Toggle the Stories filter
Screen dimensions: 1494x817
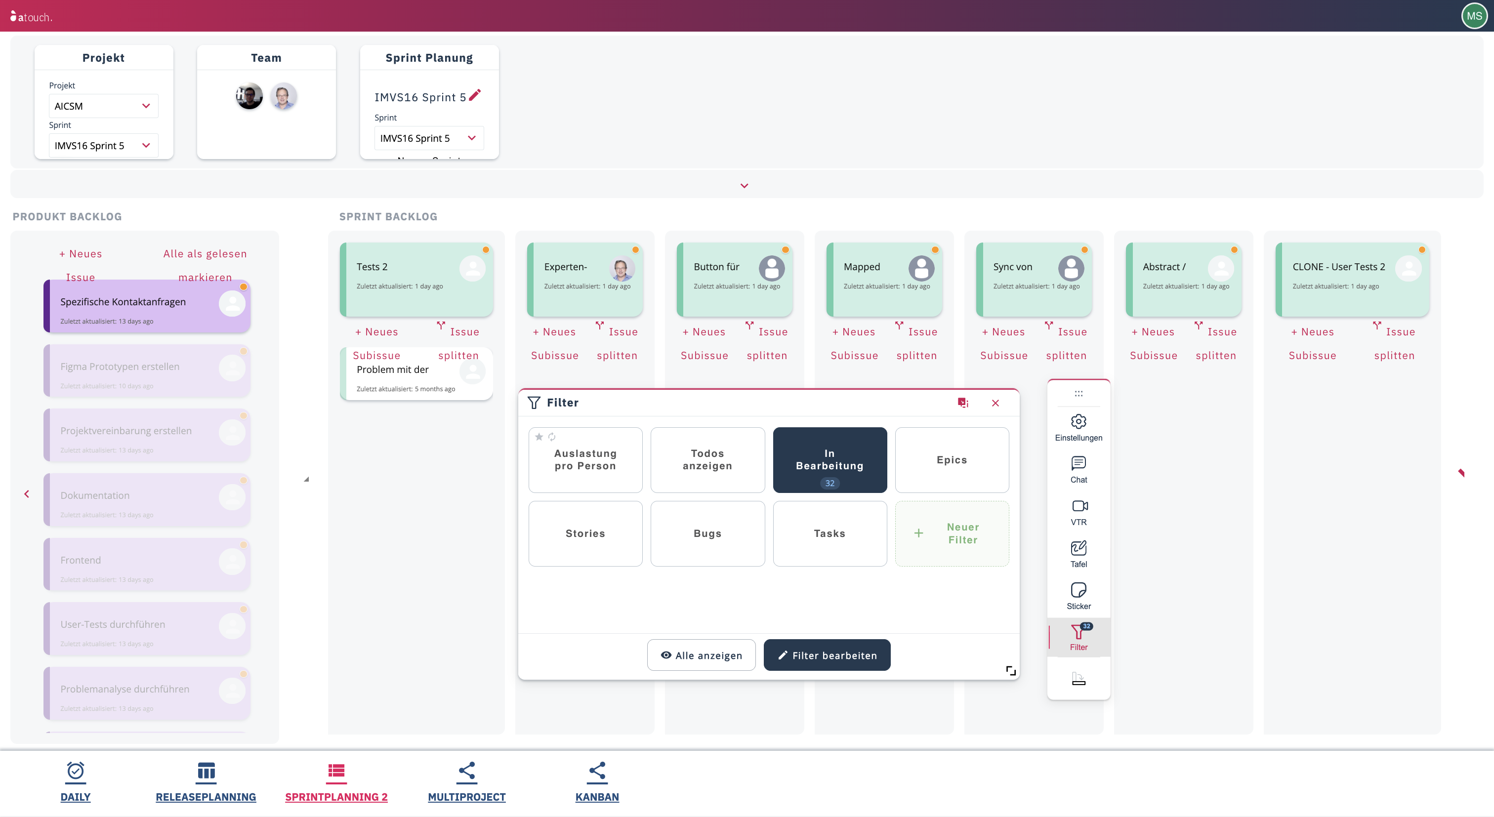pos(584,533)
